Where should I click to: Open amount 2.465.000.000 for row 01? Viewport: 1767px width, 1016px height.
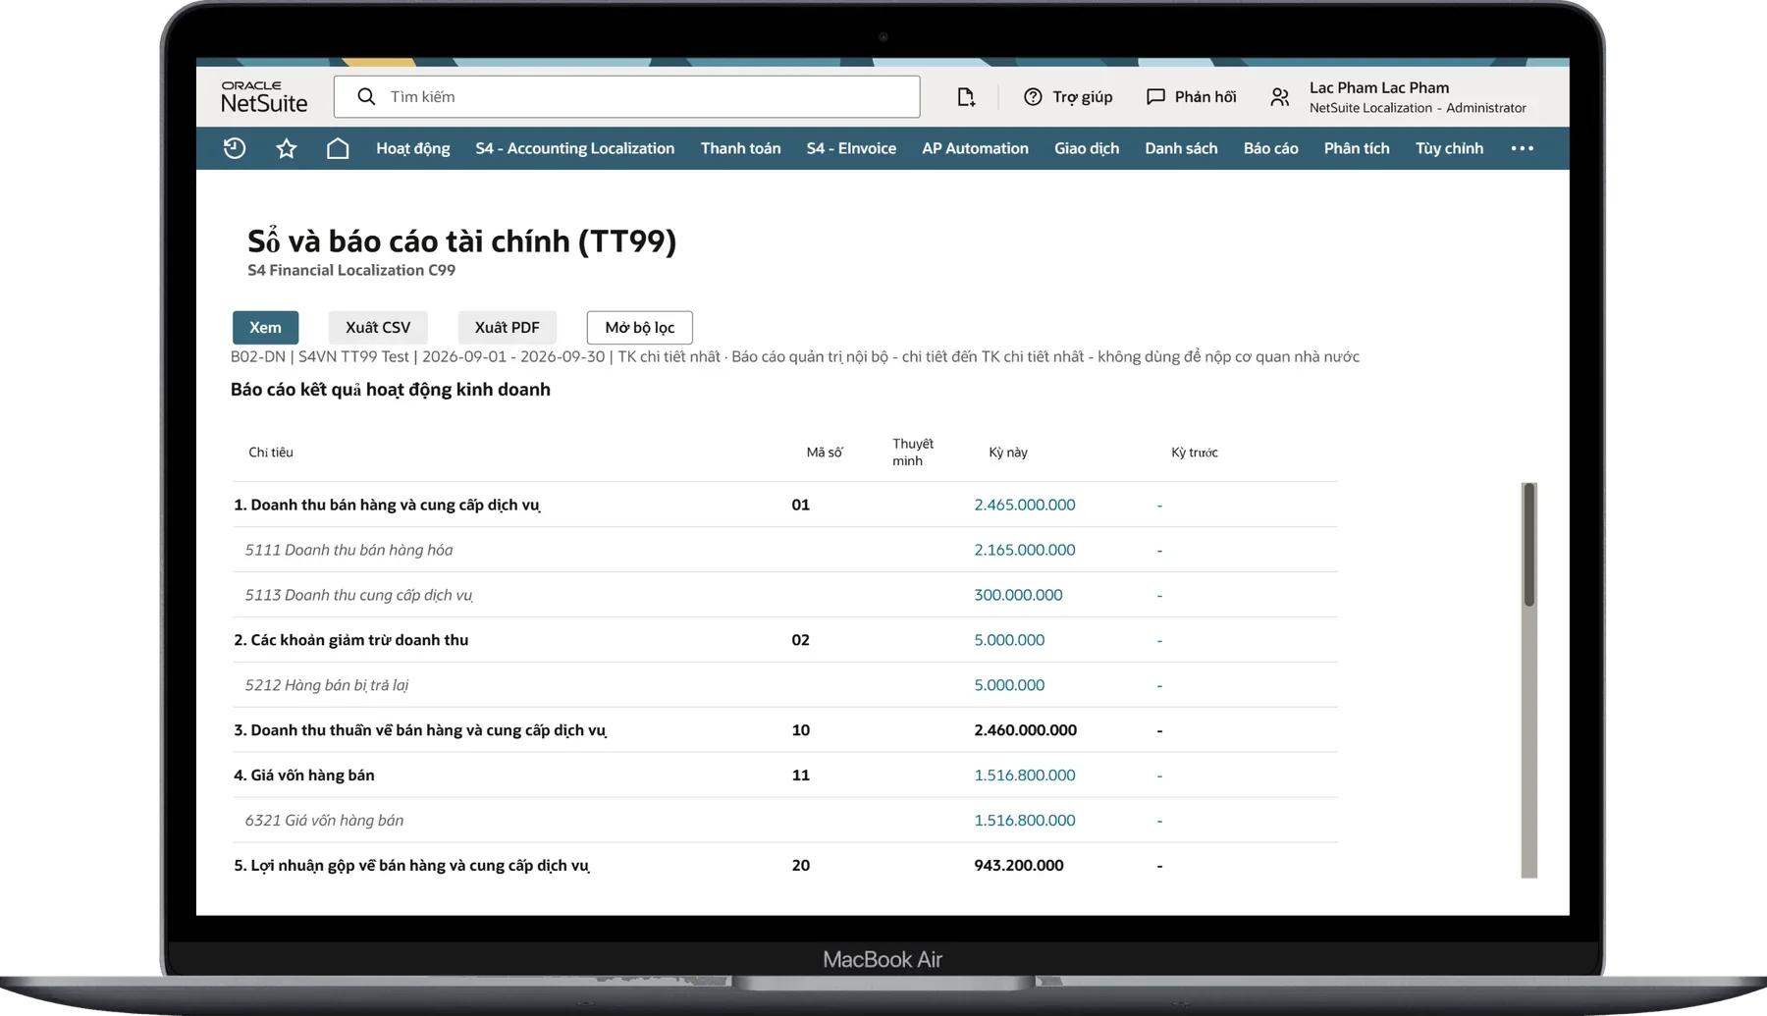click(1025, 505)
